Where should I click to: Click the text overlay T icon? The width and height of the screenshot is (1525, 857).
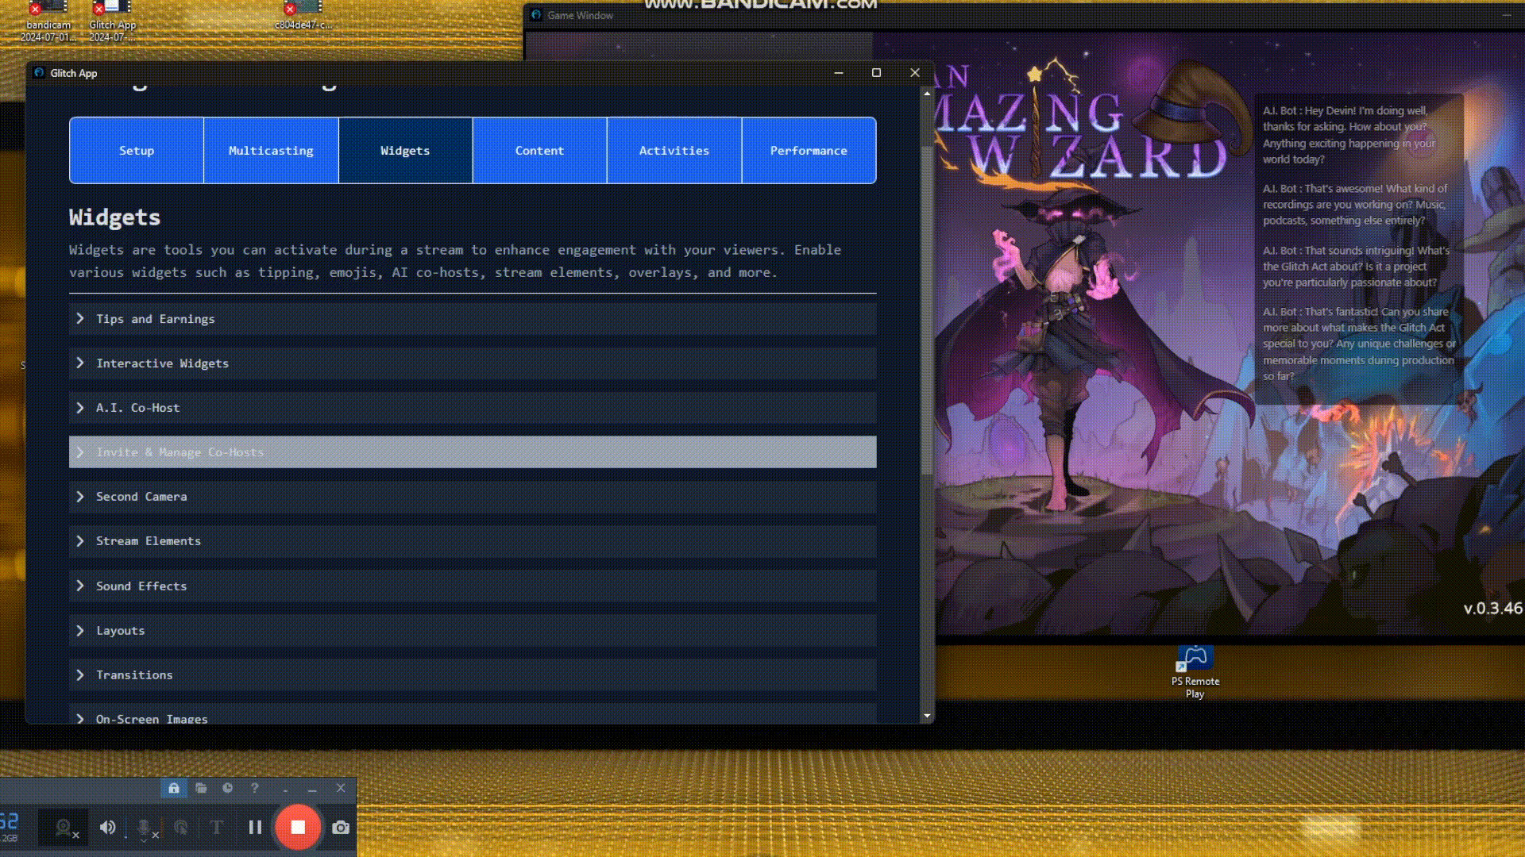(x=216, y=828)
